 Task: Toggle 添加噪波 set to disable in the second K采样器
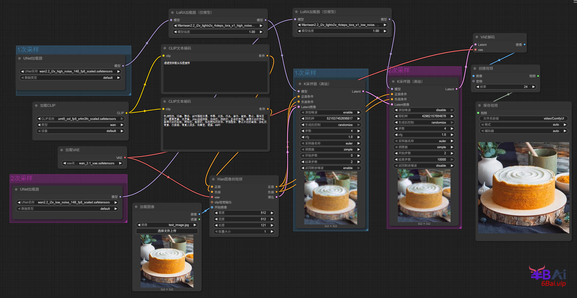pyautogui.click(x=424, y=110)
